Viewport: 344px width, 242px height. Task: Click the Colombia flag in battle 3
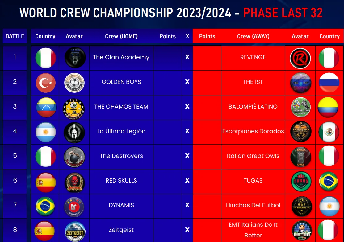point(328,107)
